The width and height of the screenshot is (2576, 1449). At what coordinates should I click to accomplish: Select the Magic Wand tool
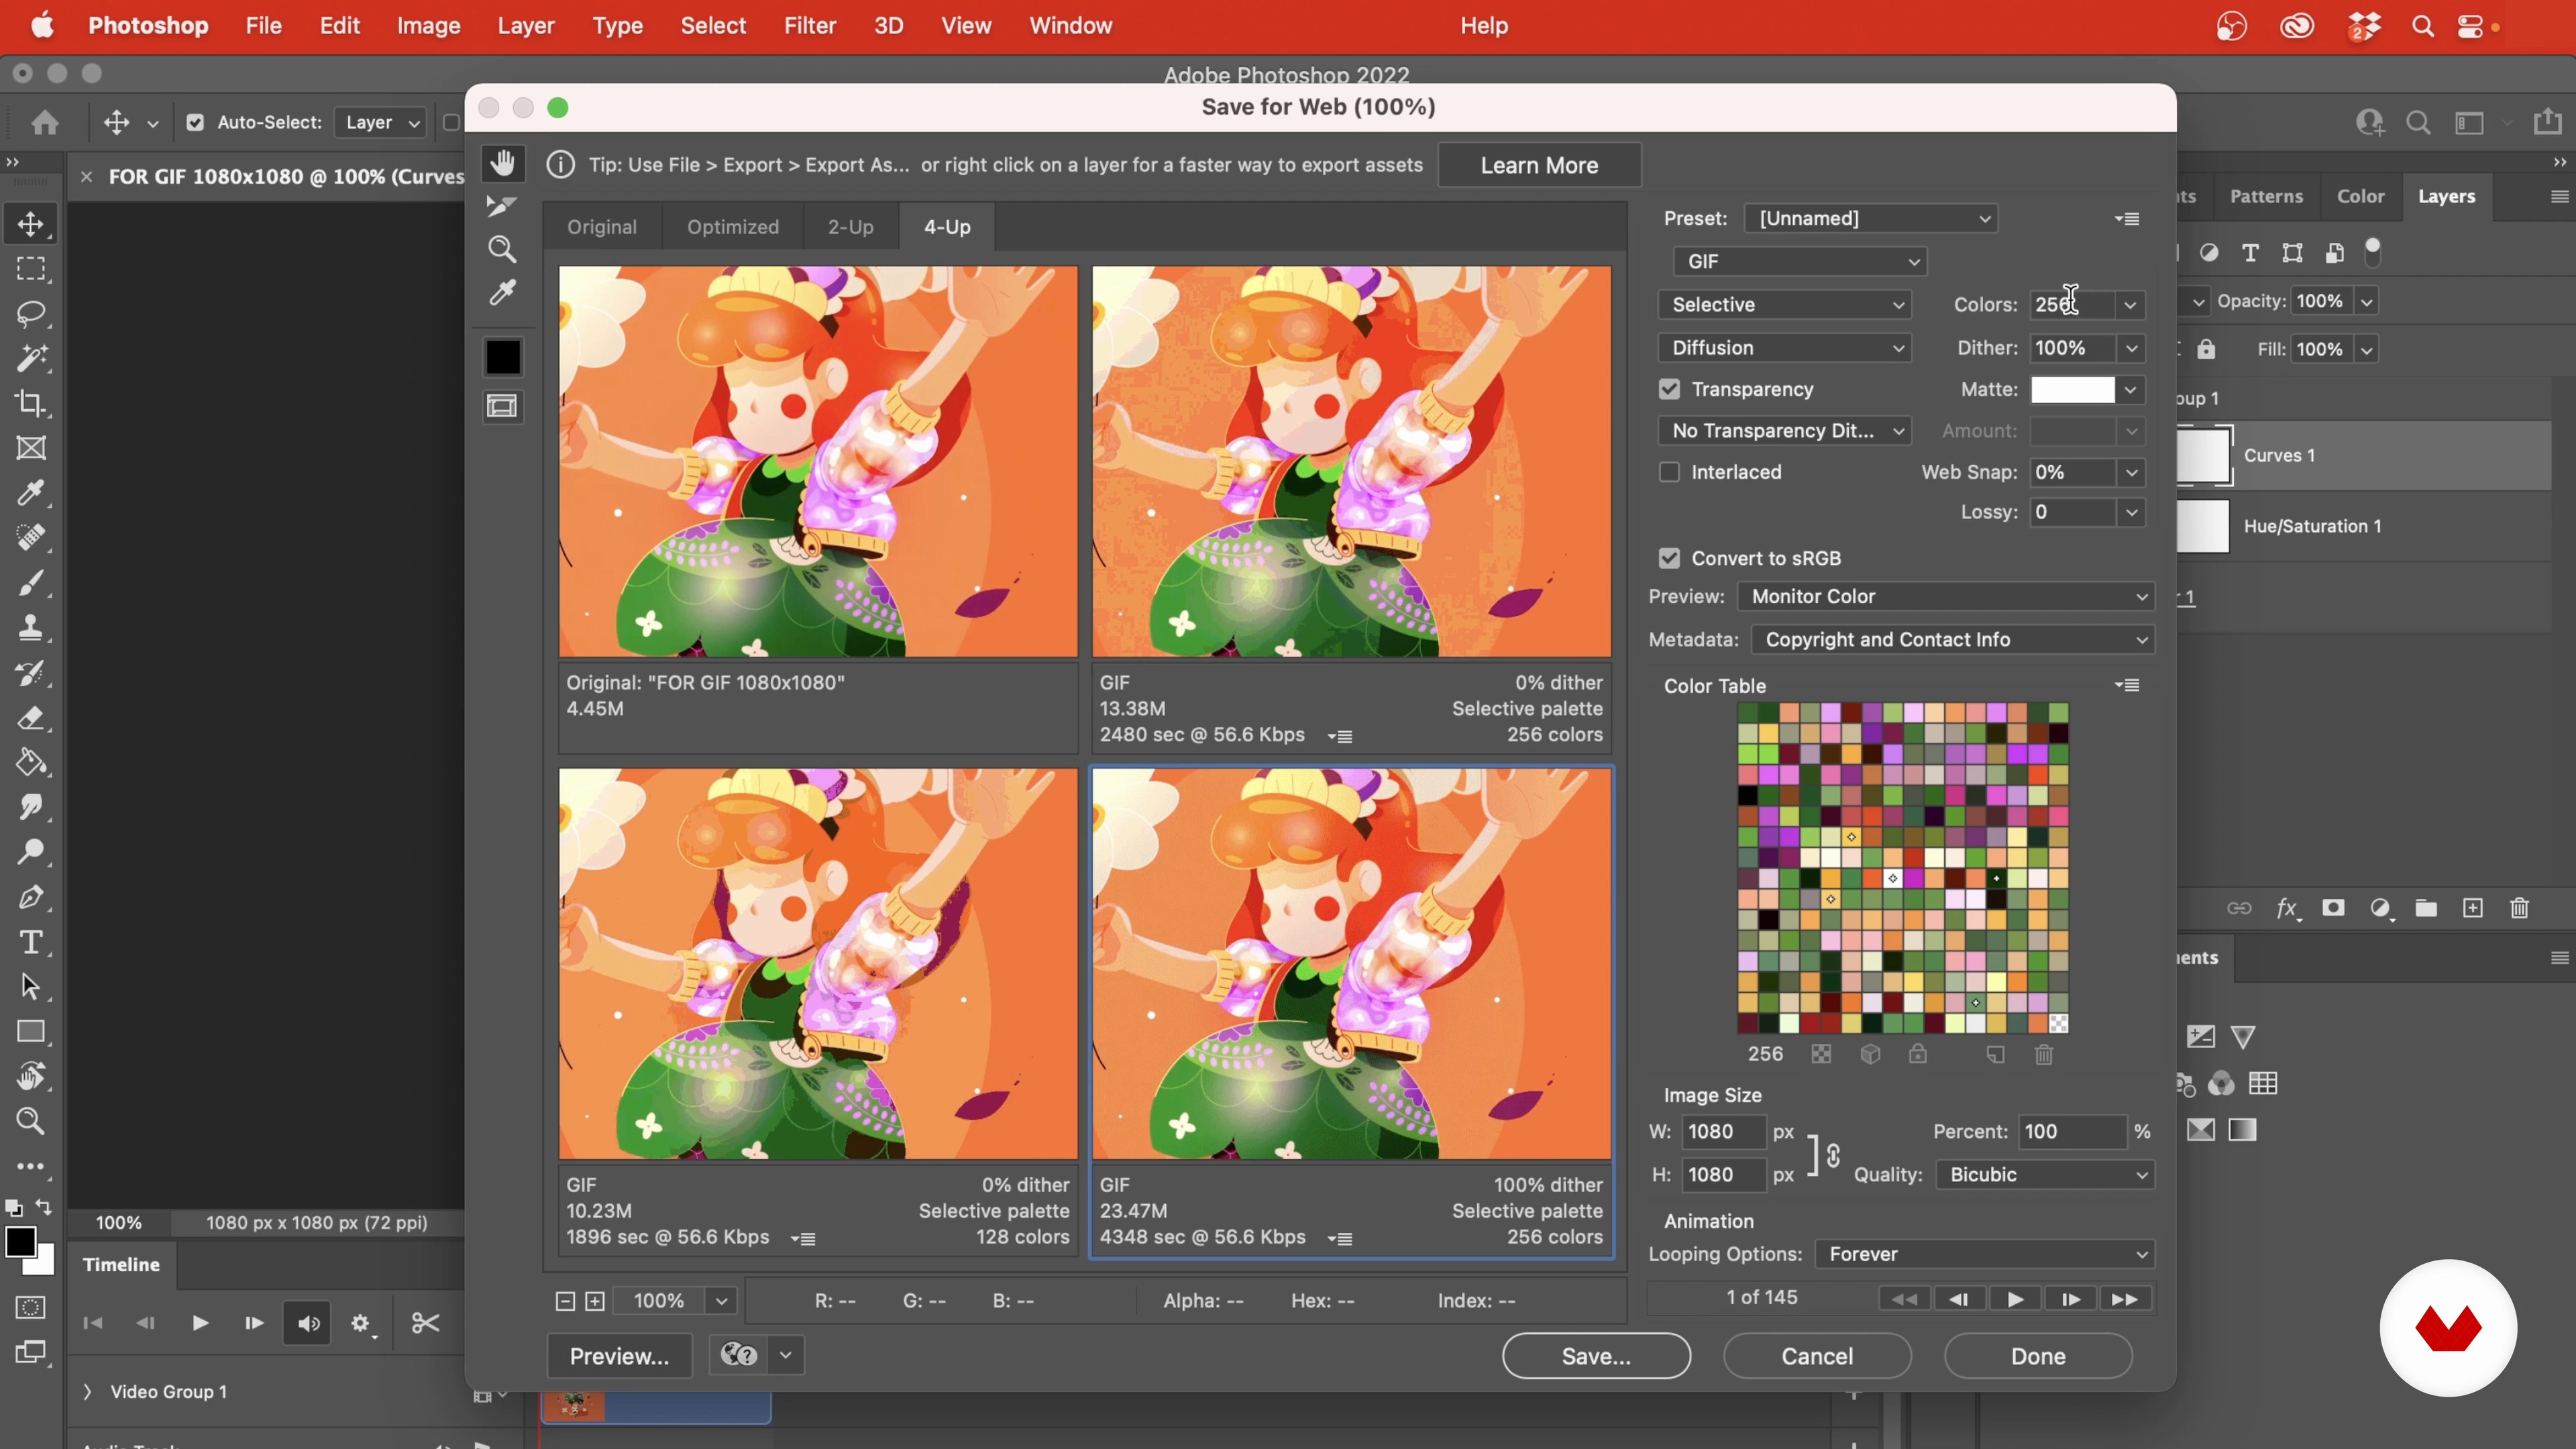coord(31,358)
